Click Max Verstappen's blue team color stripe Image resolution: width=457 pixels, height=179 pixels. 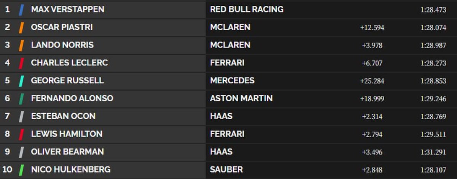pos(22,10)
